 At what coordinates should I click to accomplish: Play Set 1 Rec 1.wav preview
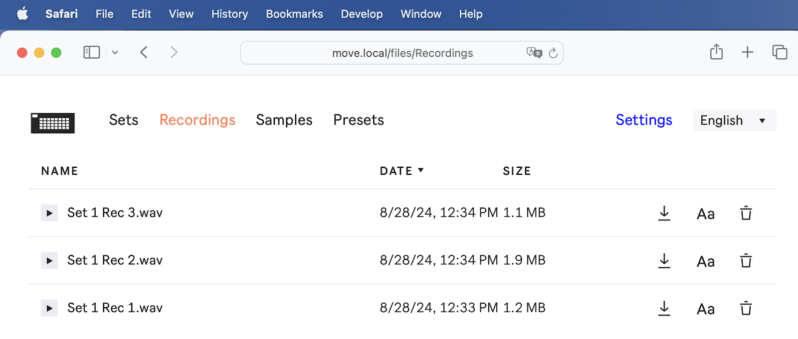[49, 309]
